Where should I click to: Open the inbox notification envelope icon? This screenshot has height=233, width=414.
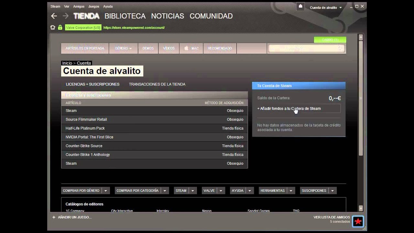point(300,6)
